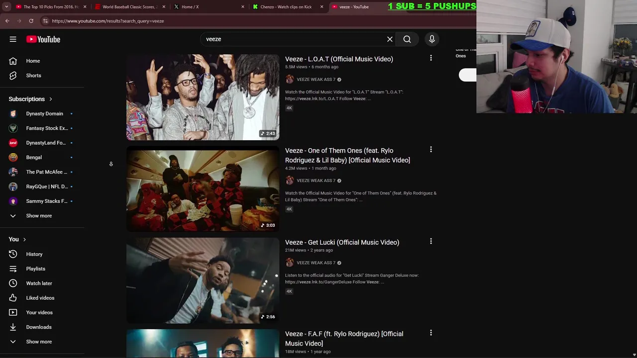Open the VEEZE WEAK ASS 7 channel under Get Lucki
This screenshot has height=358, width=637.
tap(316, 263)
